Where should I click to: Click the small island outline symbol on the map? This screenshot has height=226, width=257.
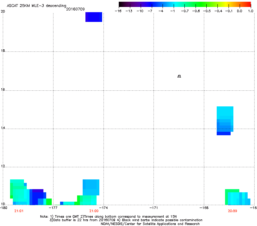pos(179,76)
